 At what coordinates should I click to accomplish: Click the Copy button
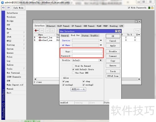click(113, 61)
